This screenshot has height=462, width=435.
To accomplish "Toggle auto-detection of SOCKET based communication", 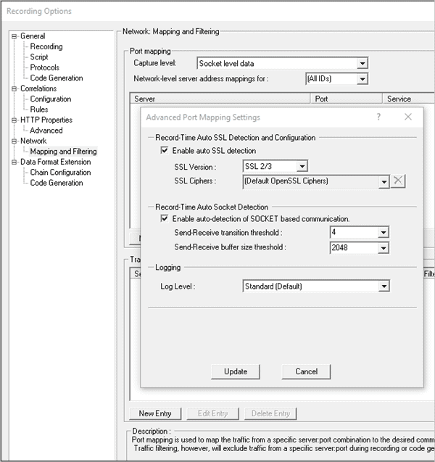I will point(165,218).
